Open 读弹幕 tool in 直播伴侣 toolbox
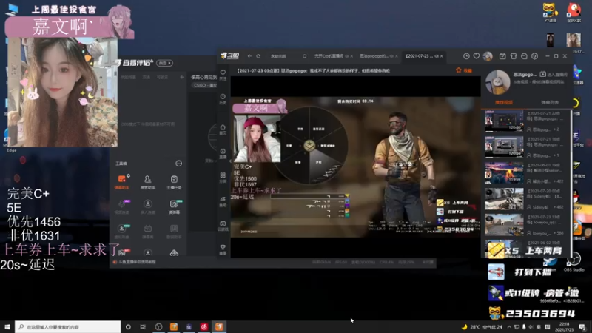The image size is (592, 333). click(174, 206)
